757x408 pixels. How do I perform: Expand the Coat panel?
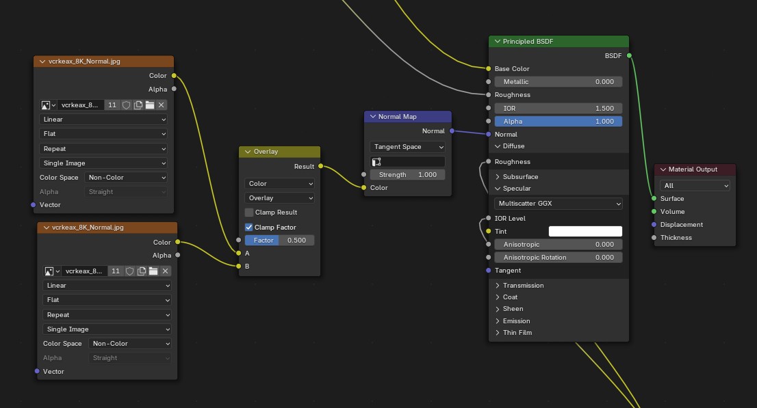(498, 297)
